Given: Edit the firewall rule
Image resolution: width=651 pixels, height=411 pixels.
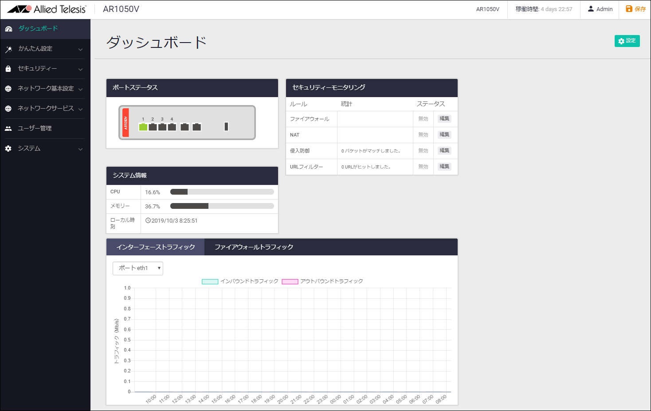Looking at the screenshot, I should click(x=444, y=119).
